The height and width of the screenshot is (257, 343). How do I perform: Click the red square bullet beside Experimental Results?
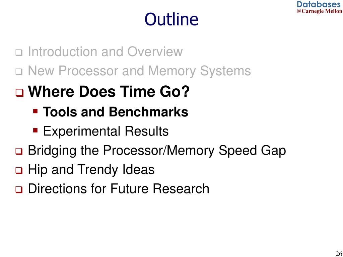36,131
